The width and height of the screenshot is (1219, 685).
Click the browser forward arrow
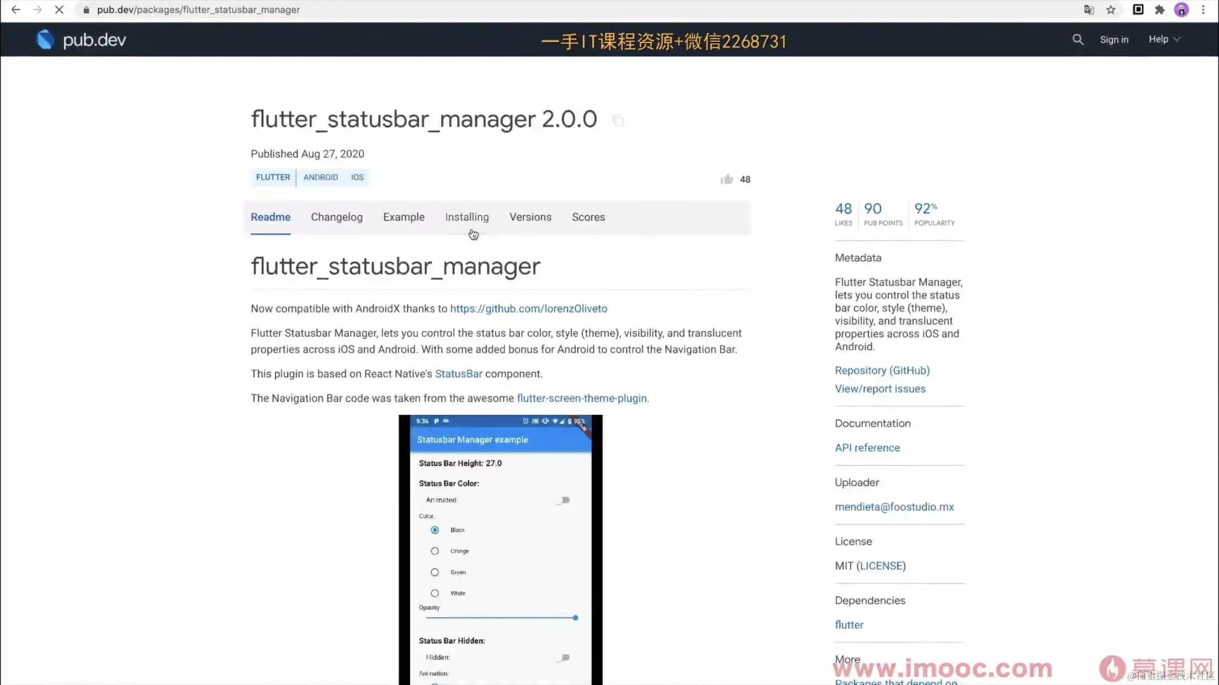point(37,9)
